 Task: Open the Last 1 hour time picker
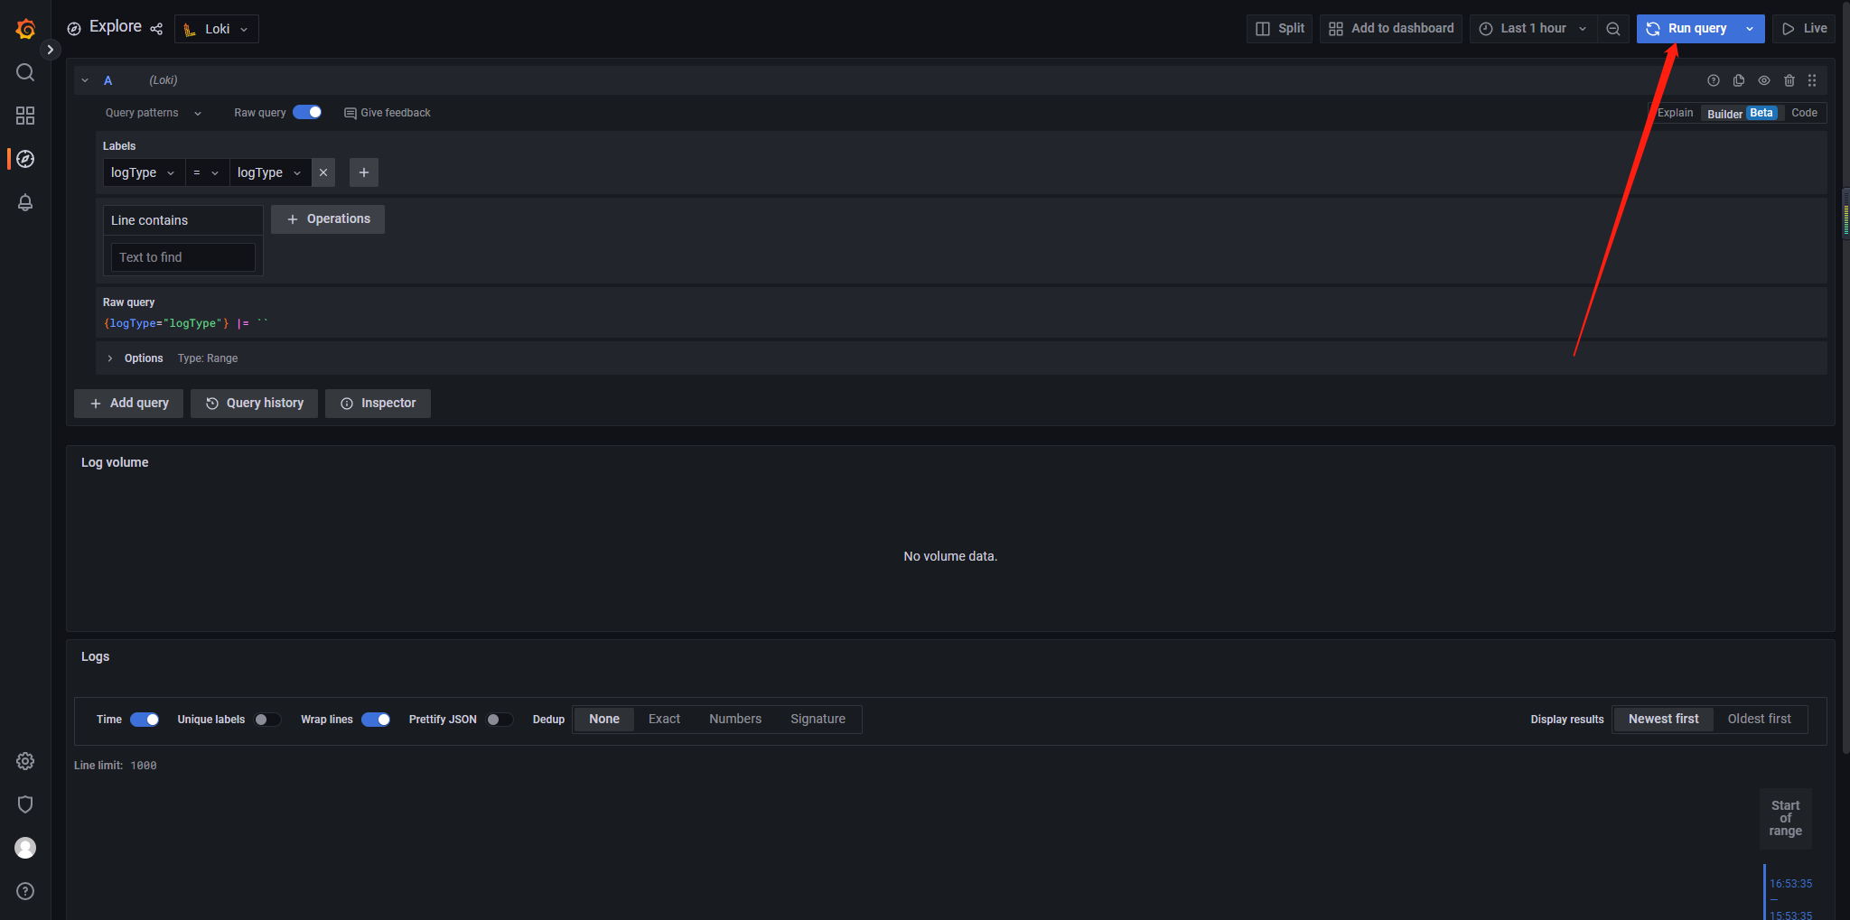click(1533, 29)
